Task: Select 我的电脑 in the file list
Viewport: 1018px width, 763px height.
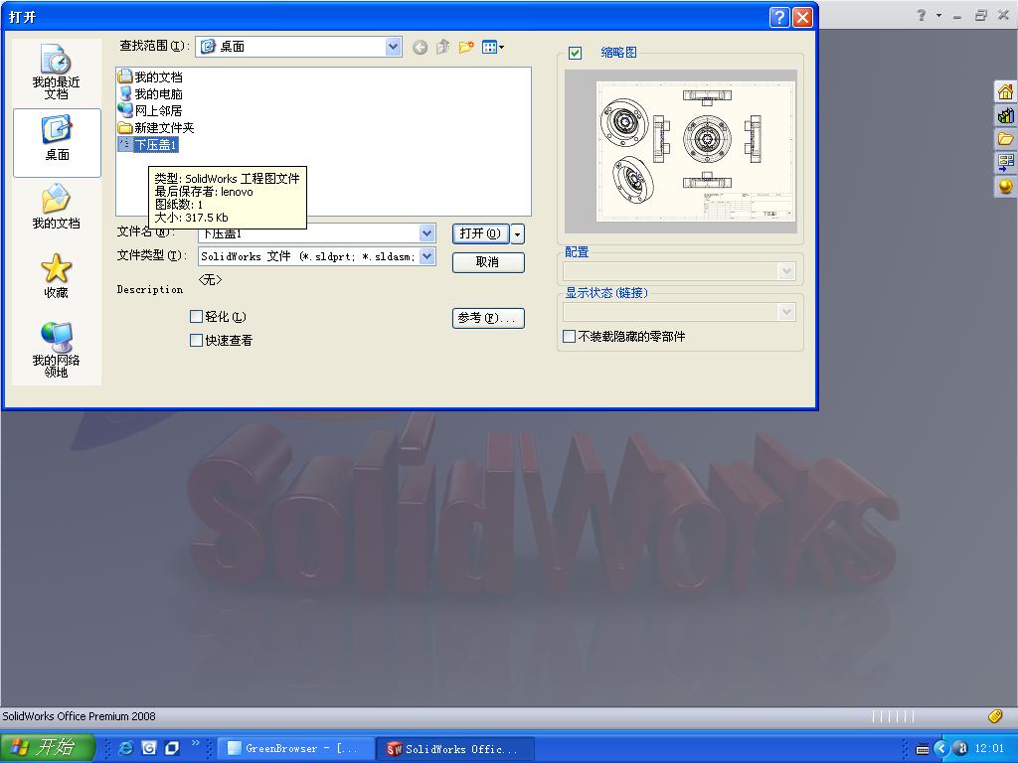Action: (x=151, y=93)
